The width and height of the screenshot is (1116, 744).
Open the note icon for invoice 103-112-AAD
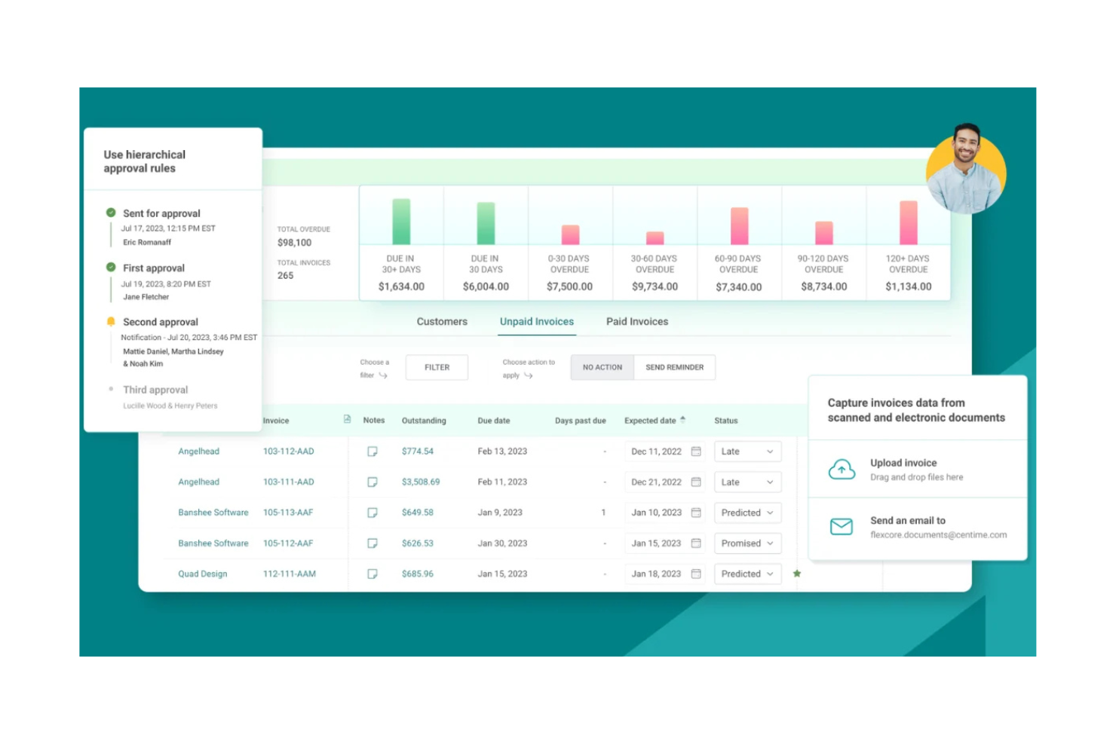pyautogui.click(x=372, y=451)
